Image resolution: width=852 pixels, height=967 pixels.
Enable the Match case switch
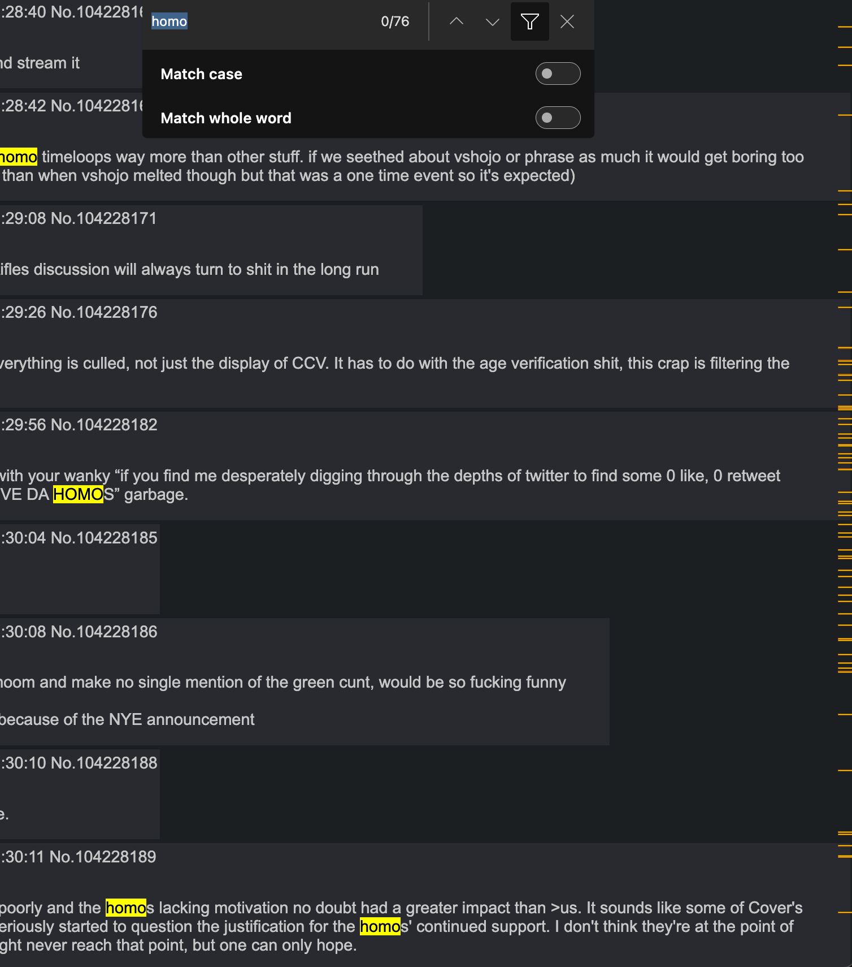click(x=558, y=74)
